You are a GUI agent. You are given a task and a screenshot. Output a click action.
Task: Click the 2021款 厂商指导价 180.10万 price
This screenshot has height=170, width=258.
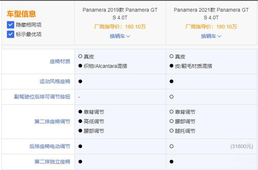point(211,27)
